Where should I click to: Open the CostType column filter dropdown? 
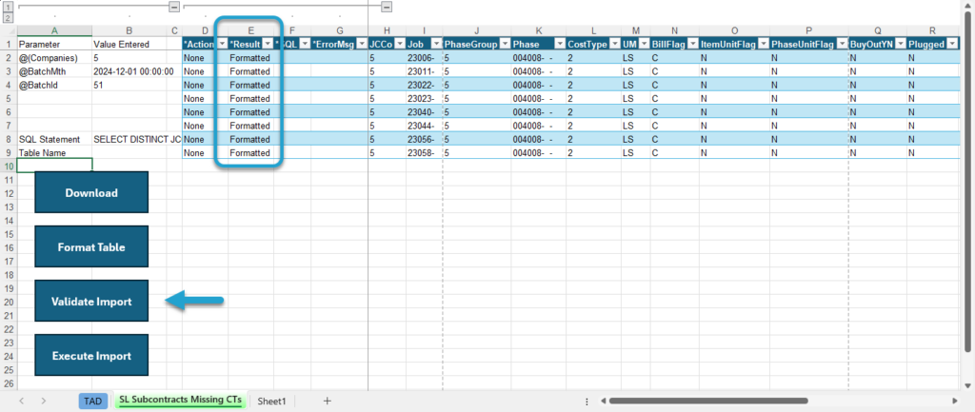pyautogui.click(x=614, y=44)
